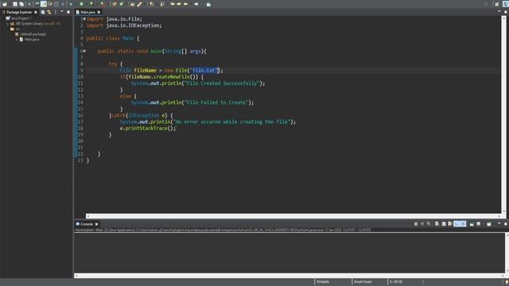Collapse the imports fold on line 1

click(x=84, y=19)
